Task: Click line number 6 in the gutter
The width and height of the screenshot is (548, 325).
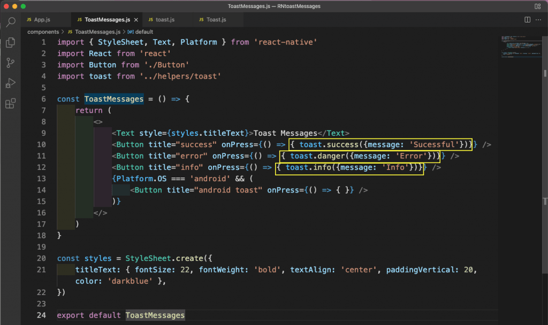Action: click(43, 99)
